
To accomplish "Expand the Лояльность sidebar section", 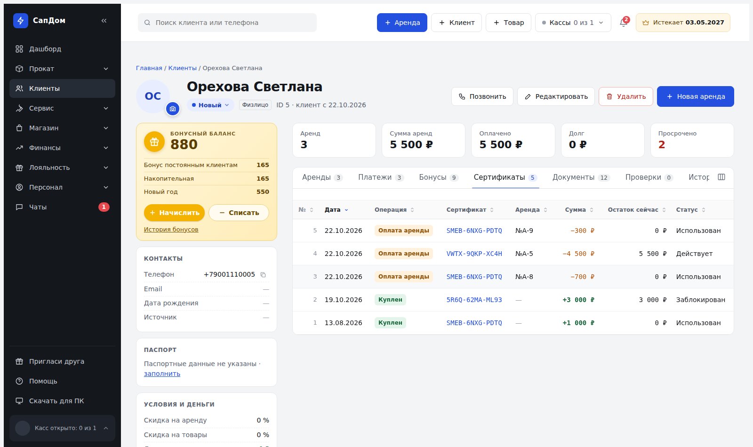I will [x=62, y=168].
